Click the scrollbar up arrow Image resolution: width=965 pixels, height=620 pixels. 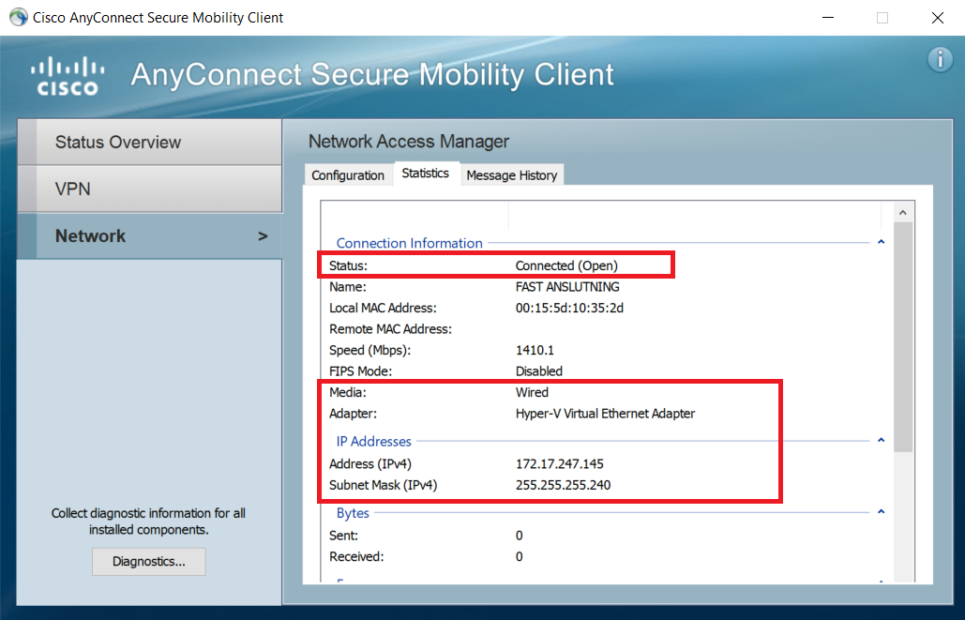(x=903, y=210)
